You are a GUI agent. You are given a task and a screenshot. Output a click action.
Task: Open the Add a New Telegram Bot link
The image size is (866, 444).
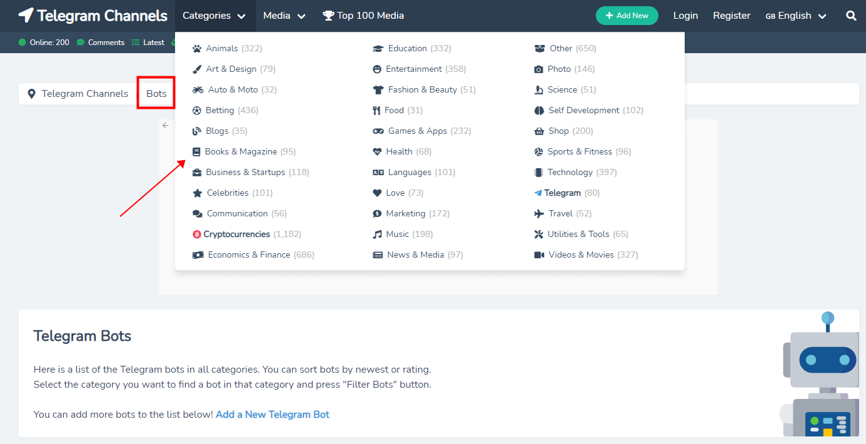pos(273,414)
